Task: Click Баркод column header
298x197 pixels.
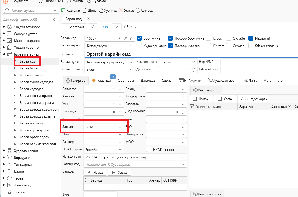Action: [x=104, y=180]
